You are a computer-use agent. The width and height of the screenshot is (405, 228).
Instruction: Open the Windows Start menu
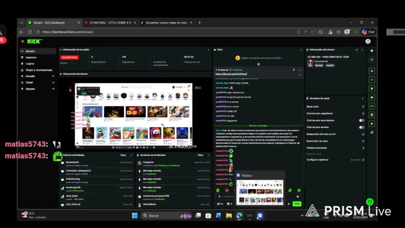tap(134, 216)
